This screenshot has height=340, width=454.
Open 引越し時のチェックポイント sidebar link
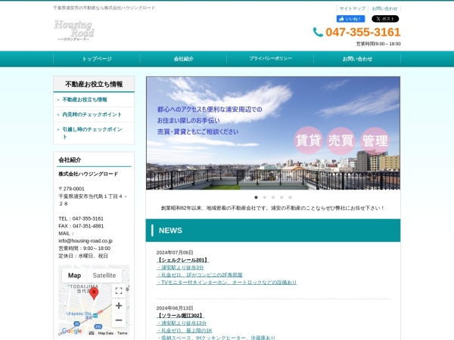92,133
